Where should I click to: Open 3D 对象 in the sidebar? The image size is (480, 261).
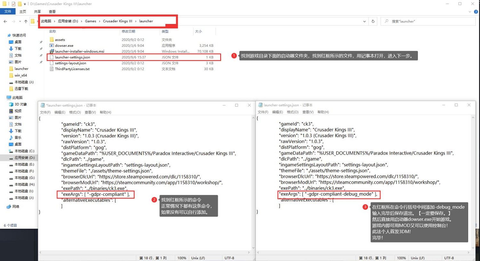20,104
